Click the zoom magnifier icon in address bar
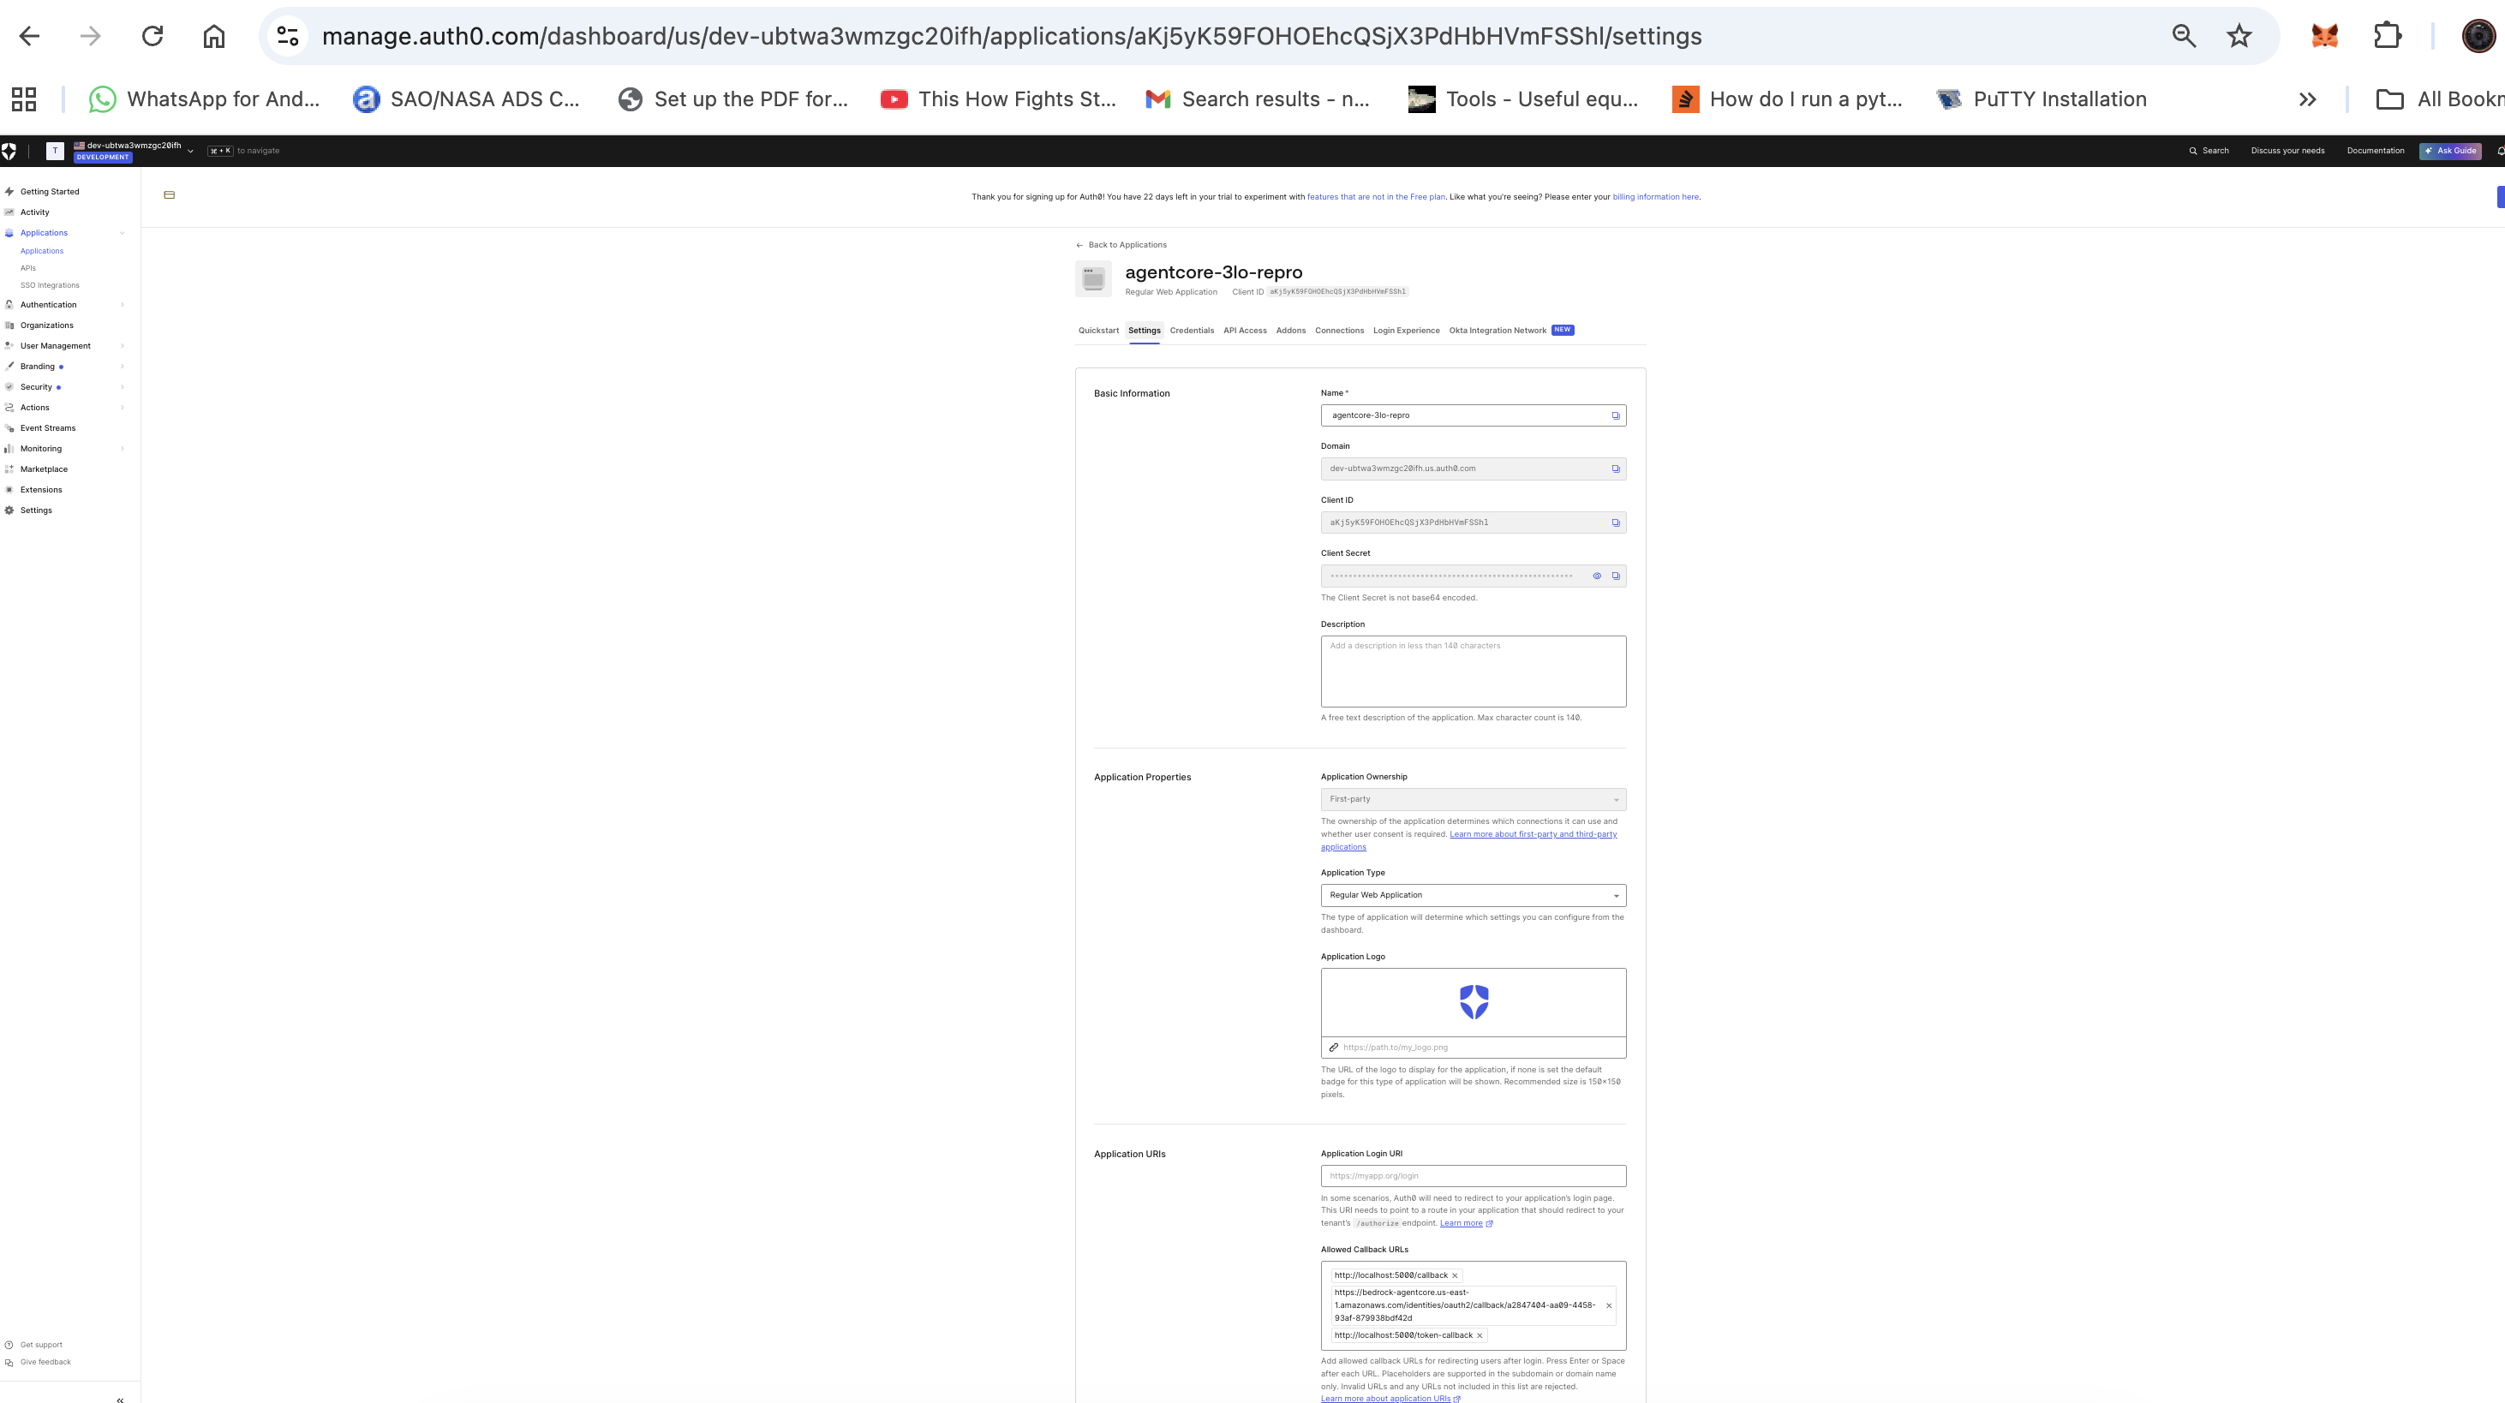 (x=2184, y=36)
